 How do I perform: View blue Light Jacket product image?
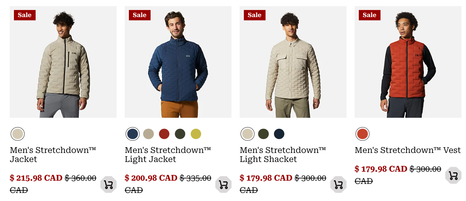tap(178, 62)
